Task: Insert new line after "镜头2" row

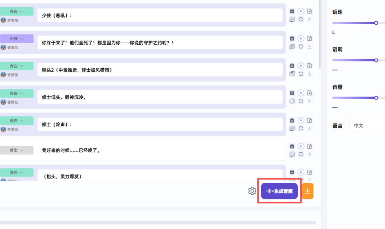Action: tap(309, 66)
